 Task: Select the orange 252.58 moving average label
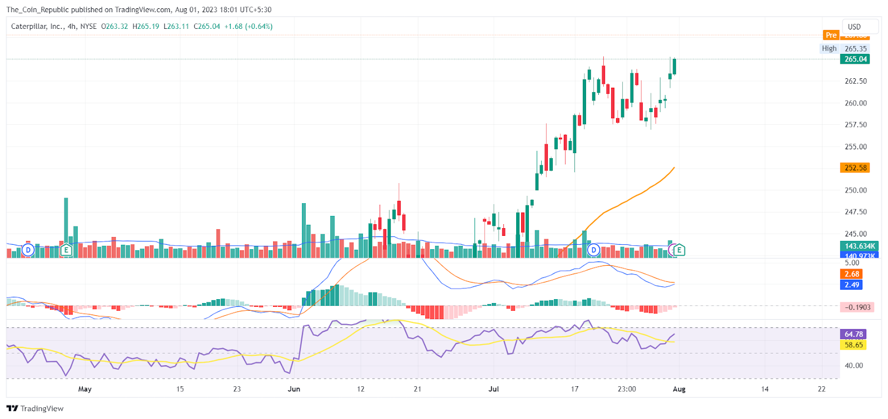tap(855, 168)
